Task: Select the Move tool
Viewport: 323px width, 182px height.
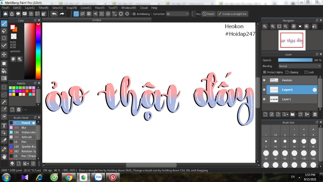Action: (x=4, y=54)
